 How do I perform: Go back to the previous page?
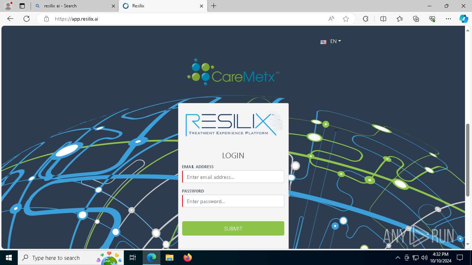click(x=10, y=19)
